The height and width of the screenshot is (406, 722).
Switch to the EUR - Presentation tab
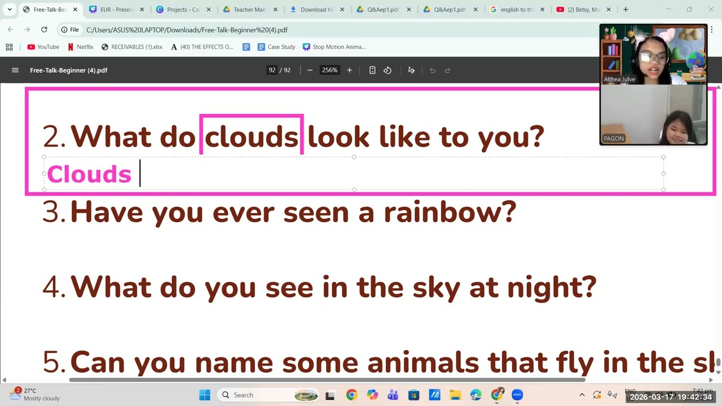[x=117, y=10]
